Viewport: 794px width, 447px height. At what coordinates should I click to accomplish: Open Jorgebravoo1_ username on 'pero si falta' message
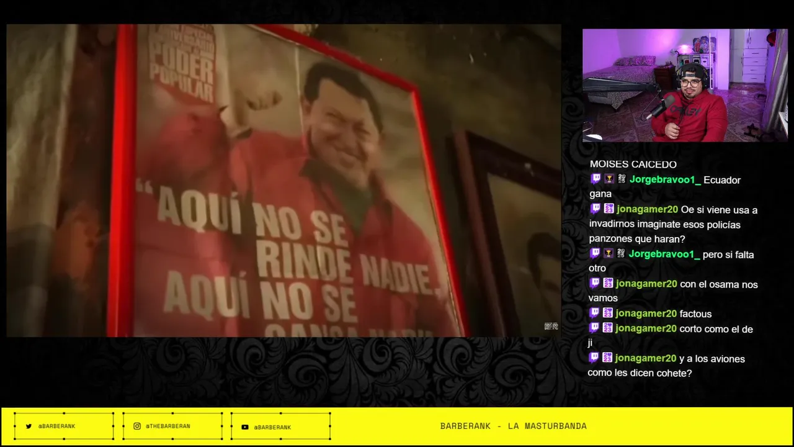(x=664, y=255)
